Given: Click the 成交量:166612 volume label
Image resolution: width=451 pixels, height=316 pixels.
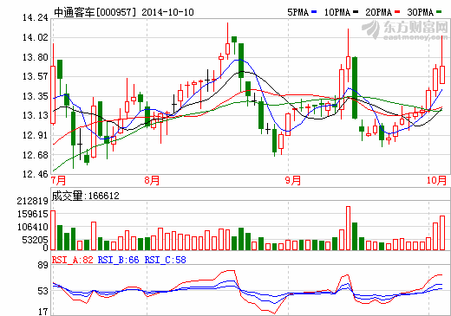Looking at the screenshot, I should pos(86,196).
